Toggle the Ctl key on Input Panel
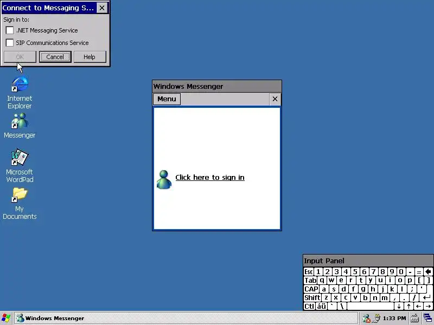The image size is (434, 325). pos(309,306)
